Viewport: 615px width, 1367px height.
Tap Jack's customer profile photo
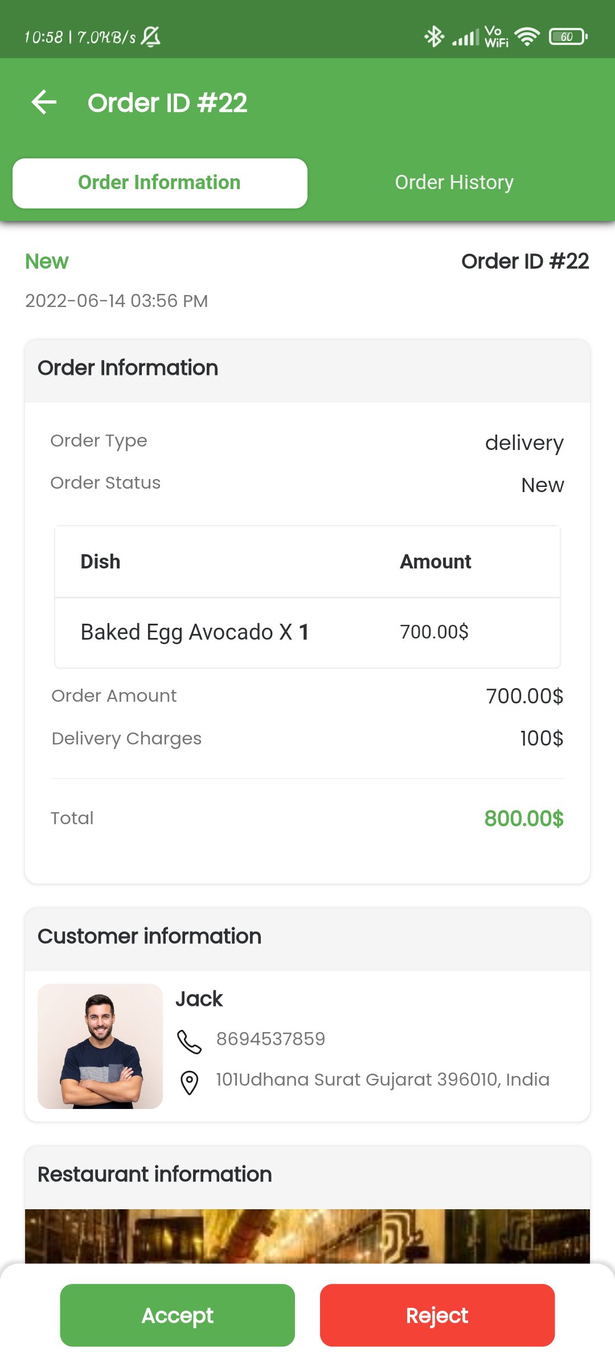coord(100,1046)
